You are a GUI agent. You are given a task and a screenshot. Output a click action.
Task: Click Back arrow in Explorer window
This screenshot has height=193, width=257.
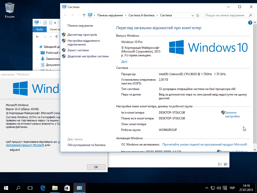pyautogui.click(x=37, y=37)
